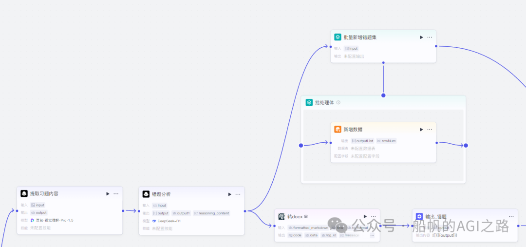Click 未配置数据表 in 新增数据 node
Viewport: 526px width, 247px height.
pyautogui.click(x=363, y=148)
